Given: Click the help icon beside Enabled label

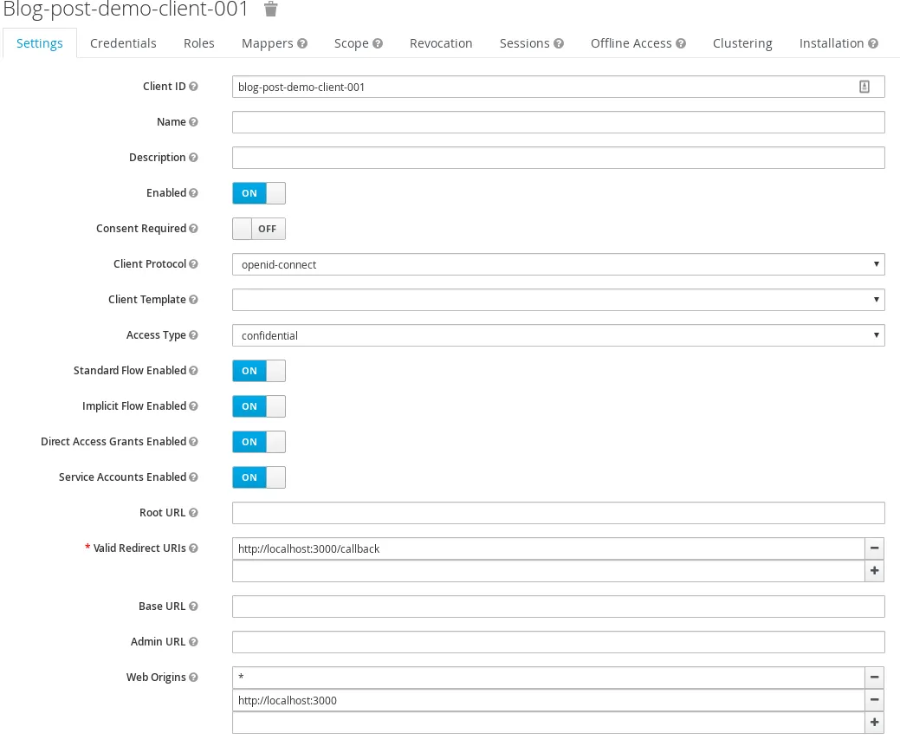Looking at the screenshot, I should (x=193, y=193).
